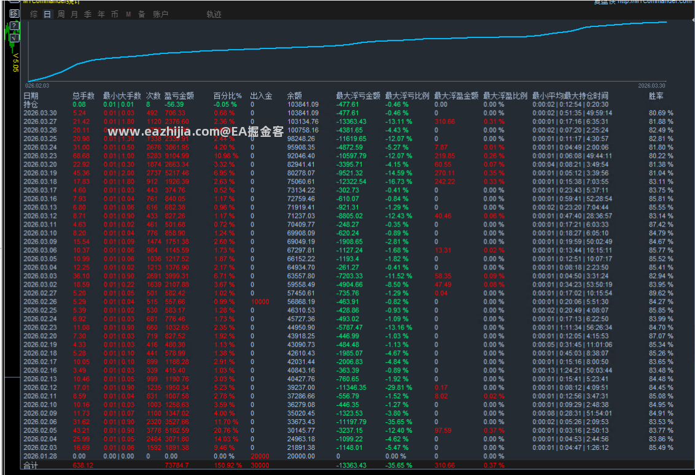The height and width of the screenshot is (475, 695).
Task: Toggle the √ checkmark icon button
Action: tap(15, 37)
